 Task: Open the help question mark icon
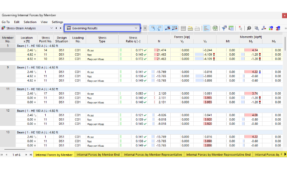249,28
